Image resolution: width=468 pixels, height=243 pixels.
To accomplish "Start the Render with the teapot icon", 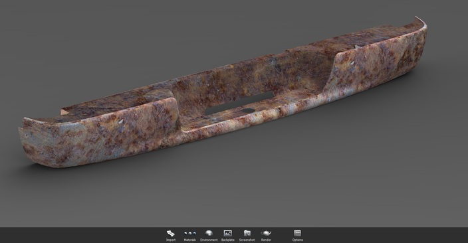I will click(x=266, y=235).
